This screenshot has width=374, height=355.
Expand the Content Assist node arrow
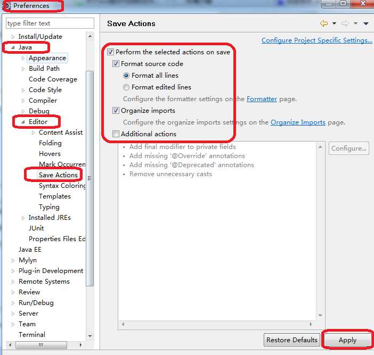pos(33,133)
